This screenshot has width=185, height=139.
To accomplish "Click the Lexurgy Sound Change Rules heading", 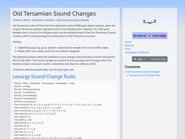I will pos(44,77).
